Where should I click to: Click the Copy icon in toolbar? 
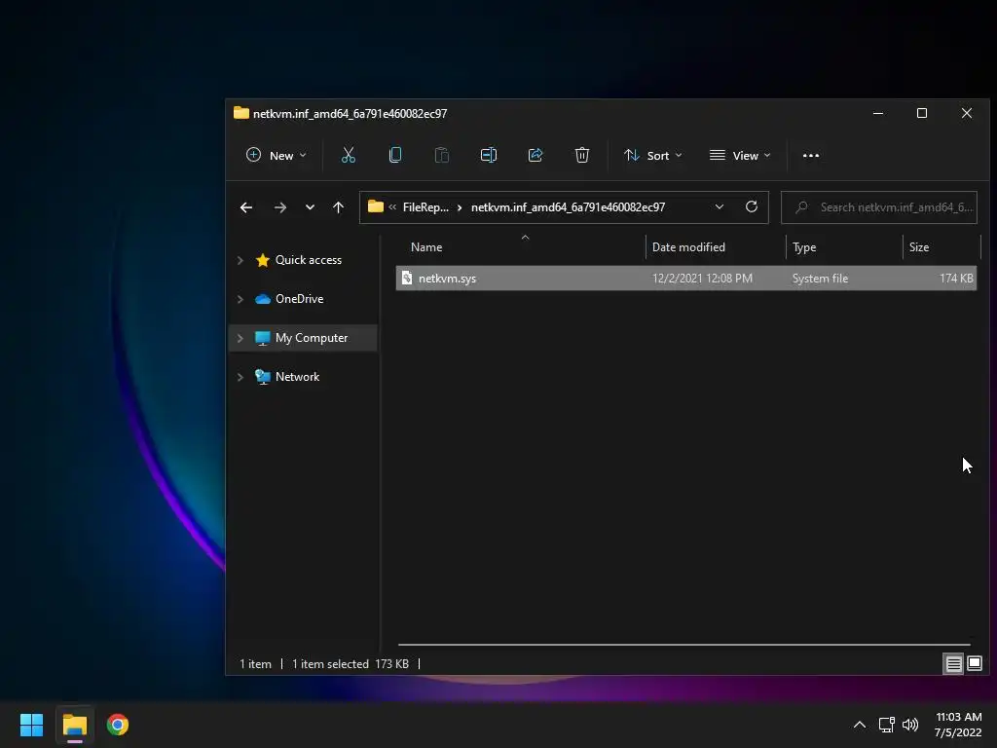(395, 155)
